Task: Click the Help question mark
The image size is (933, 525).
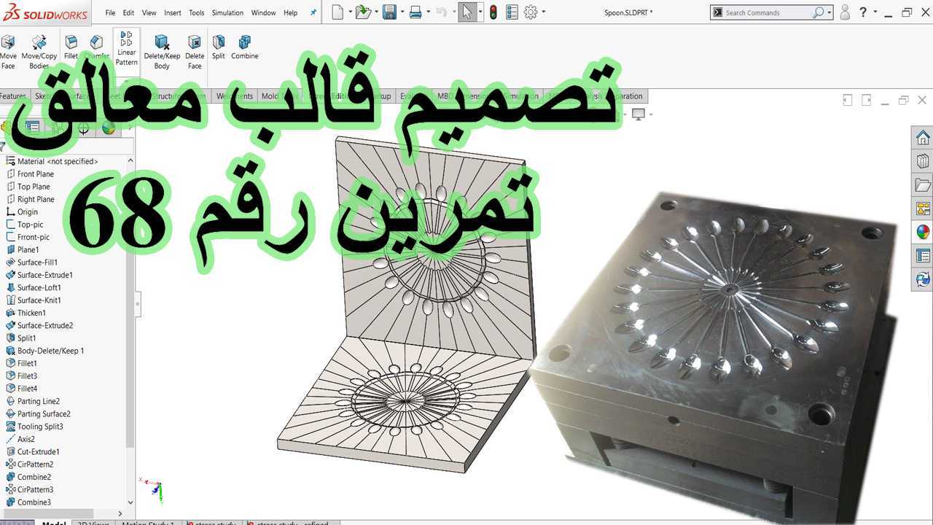Action: click(862, 12)
